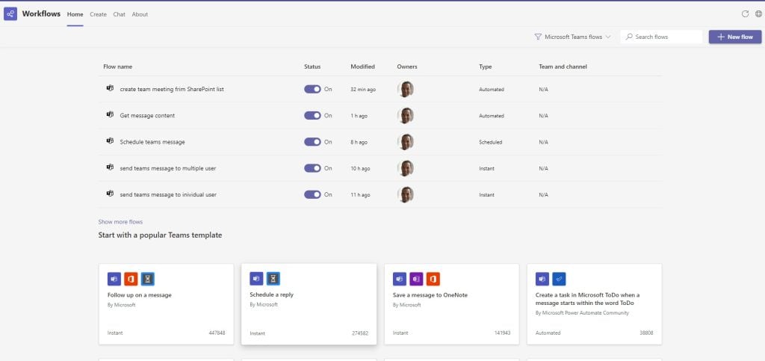The width and height of the screenshot is (765, 361).
Task: Click Office icon on Follow up on a message card
Action: click(131, 279)
